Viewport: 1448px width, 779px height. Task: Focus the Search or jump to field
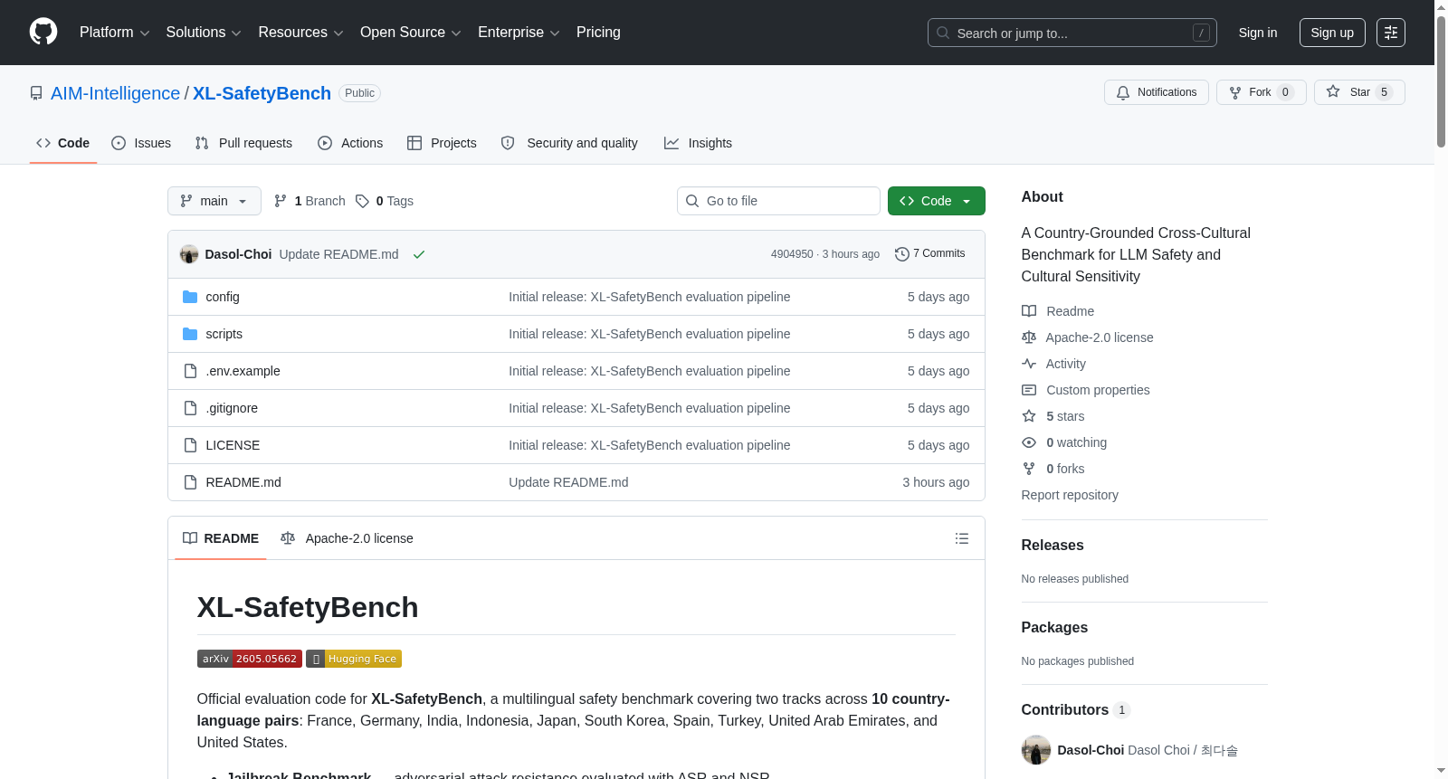1072,33
